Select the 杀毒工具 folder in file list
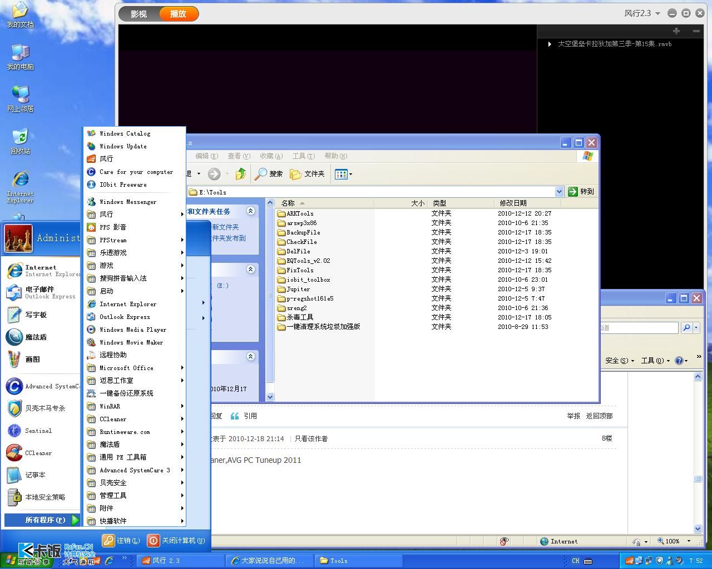Image resolution: width=712 pixels, height=569 pixels. coord(295,317)
